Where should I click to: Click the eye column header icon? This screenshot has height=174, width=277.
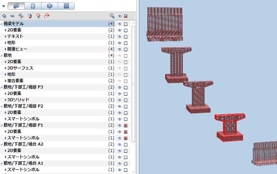click(119, 16)
